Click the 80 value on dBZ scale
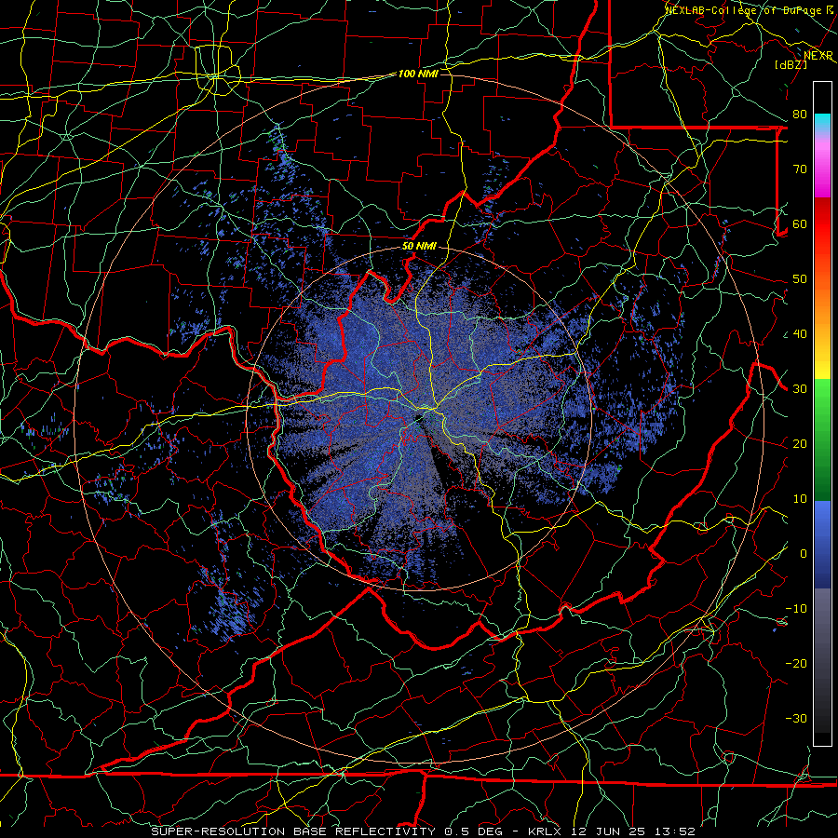The width and height of the screenshot is (838, 838). (x=800, y=114)
